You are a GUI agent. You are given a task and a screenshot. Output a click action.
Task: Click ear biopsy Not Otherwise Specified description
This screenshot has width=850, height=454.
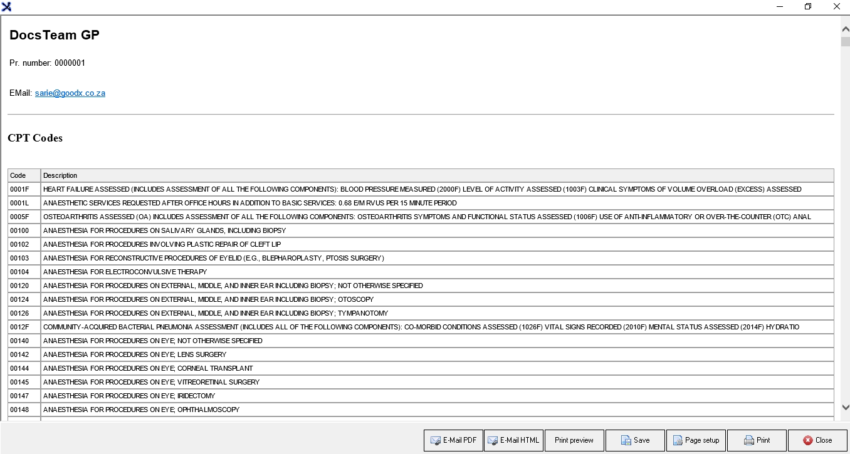pos(438,286)
